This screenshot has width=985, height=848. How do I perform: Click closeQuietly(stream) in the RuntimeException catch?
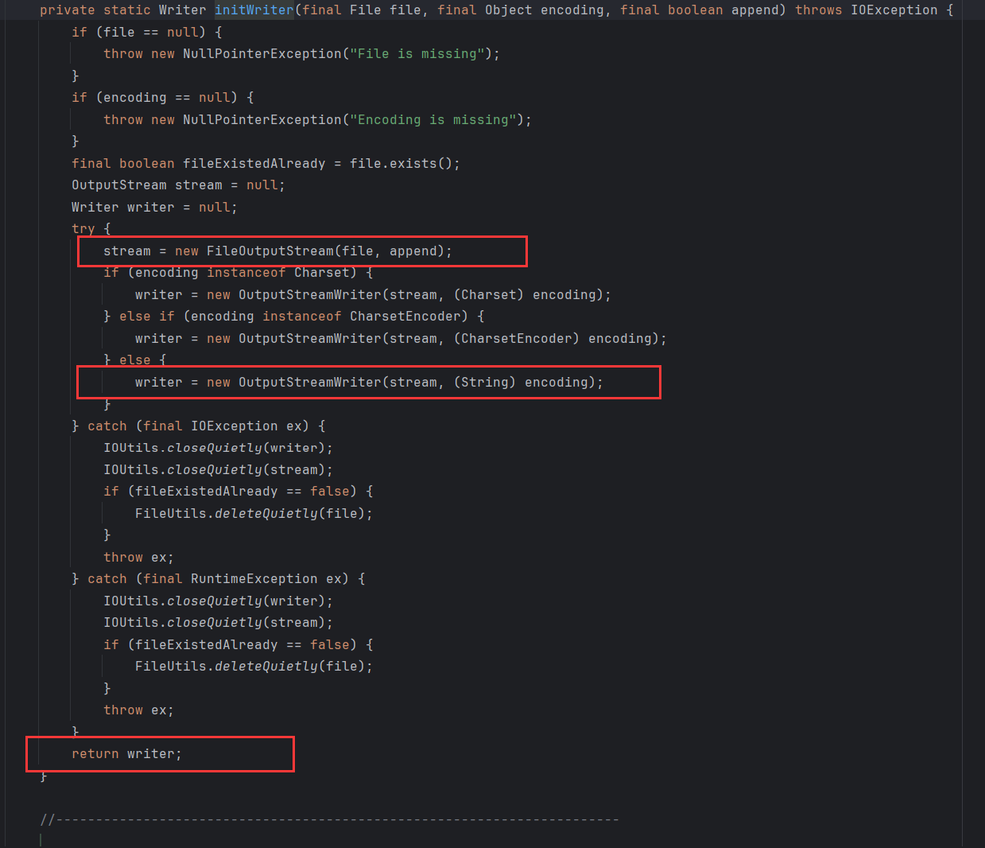249,623
